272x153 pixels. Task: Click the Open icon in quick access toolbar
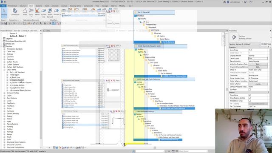[2, 23]
